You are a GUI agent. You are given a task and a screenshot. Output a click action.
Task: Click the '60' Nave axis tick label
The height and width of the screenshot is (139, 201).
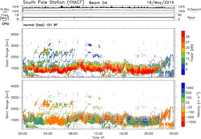180,15
